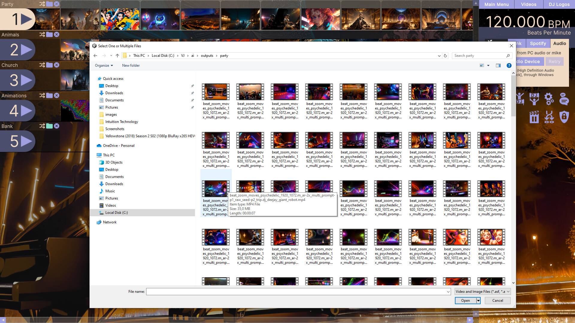This screenshot has width=575, height=323.
Task: Click the shield lock security icon
Action: tap(565, 117)
